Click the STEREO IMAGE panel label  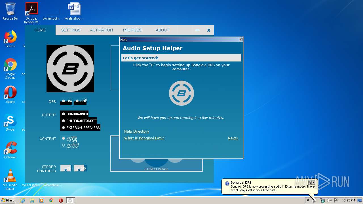(x=157, y=169)
